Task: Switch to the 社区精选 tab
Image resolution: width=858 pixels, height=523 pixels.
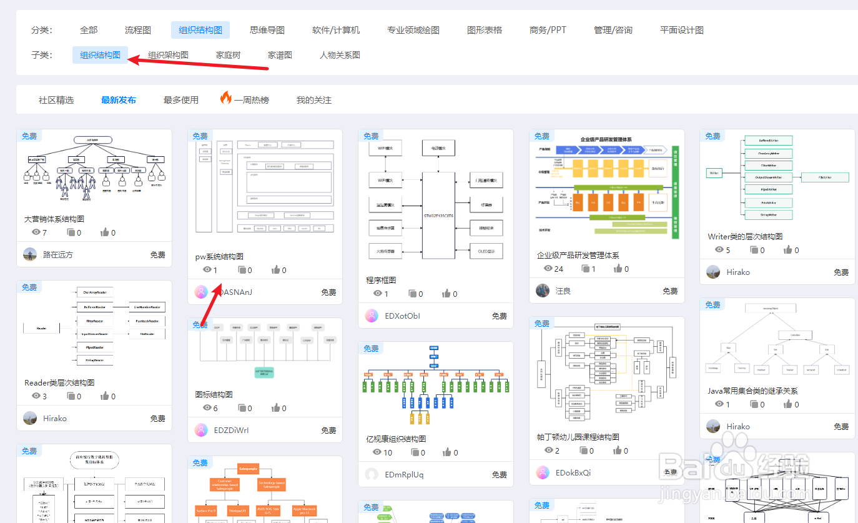Action: click(x=56, y=98)
